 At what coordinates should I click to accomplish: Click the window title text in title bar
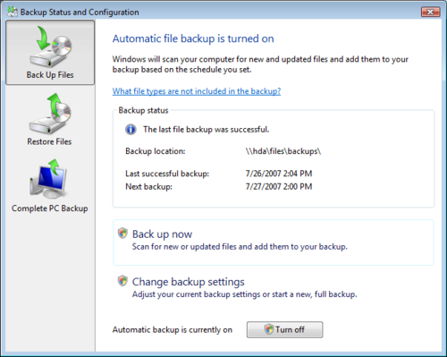(x=80, y=13)
